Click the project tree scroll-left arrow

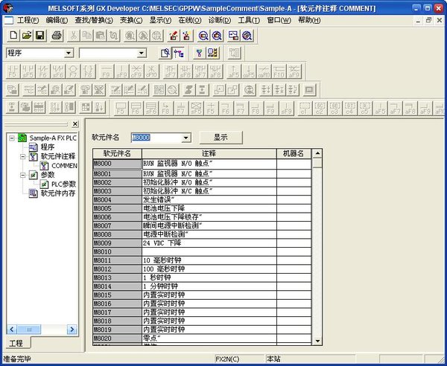pyautogui.click(x=12, y=330)
